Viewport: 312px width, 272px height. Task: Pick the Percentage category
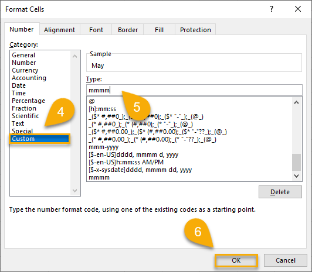coord(29,101)
